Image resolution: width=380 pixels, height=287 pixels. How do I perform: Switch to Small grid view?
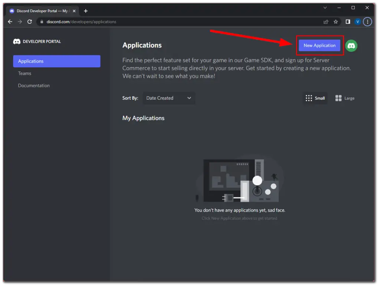[315, 98]
